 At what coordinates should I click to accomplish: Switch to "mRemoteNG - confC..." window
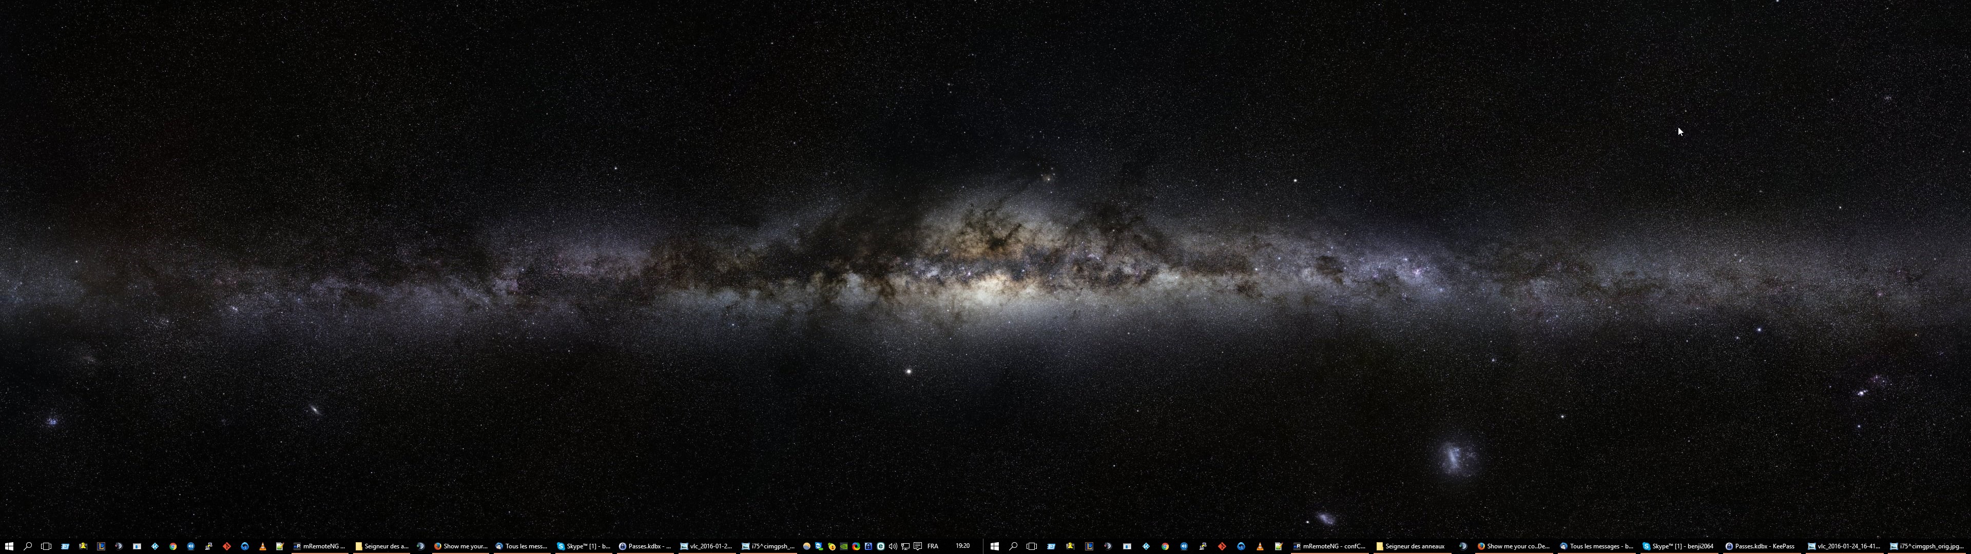(x=1330, y=546)
